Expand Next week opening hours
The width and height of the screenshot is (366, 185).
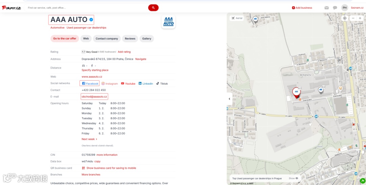(x=89, y=139)
